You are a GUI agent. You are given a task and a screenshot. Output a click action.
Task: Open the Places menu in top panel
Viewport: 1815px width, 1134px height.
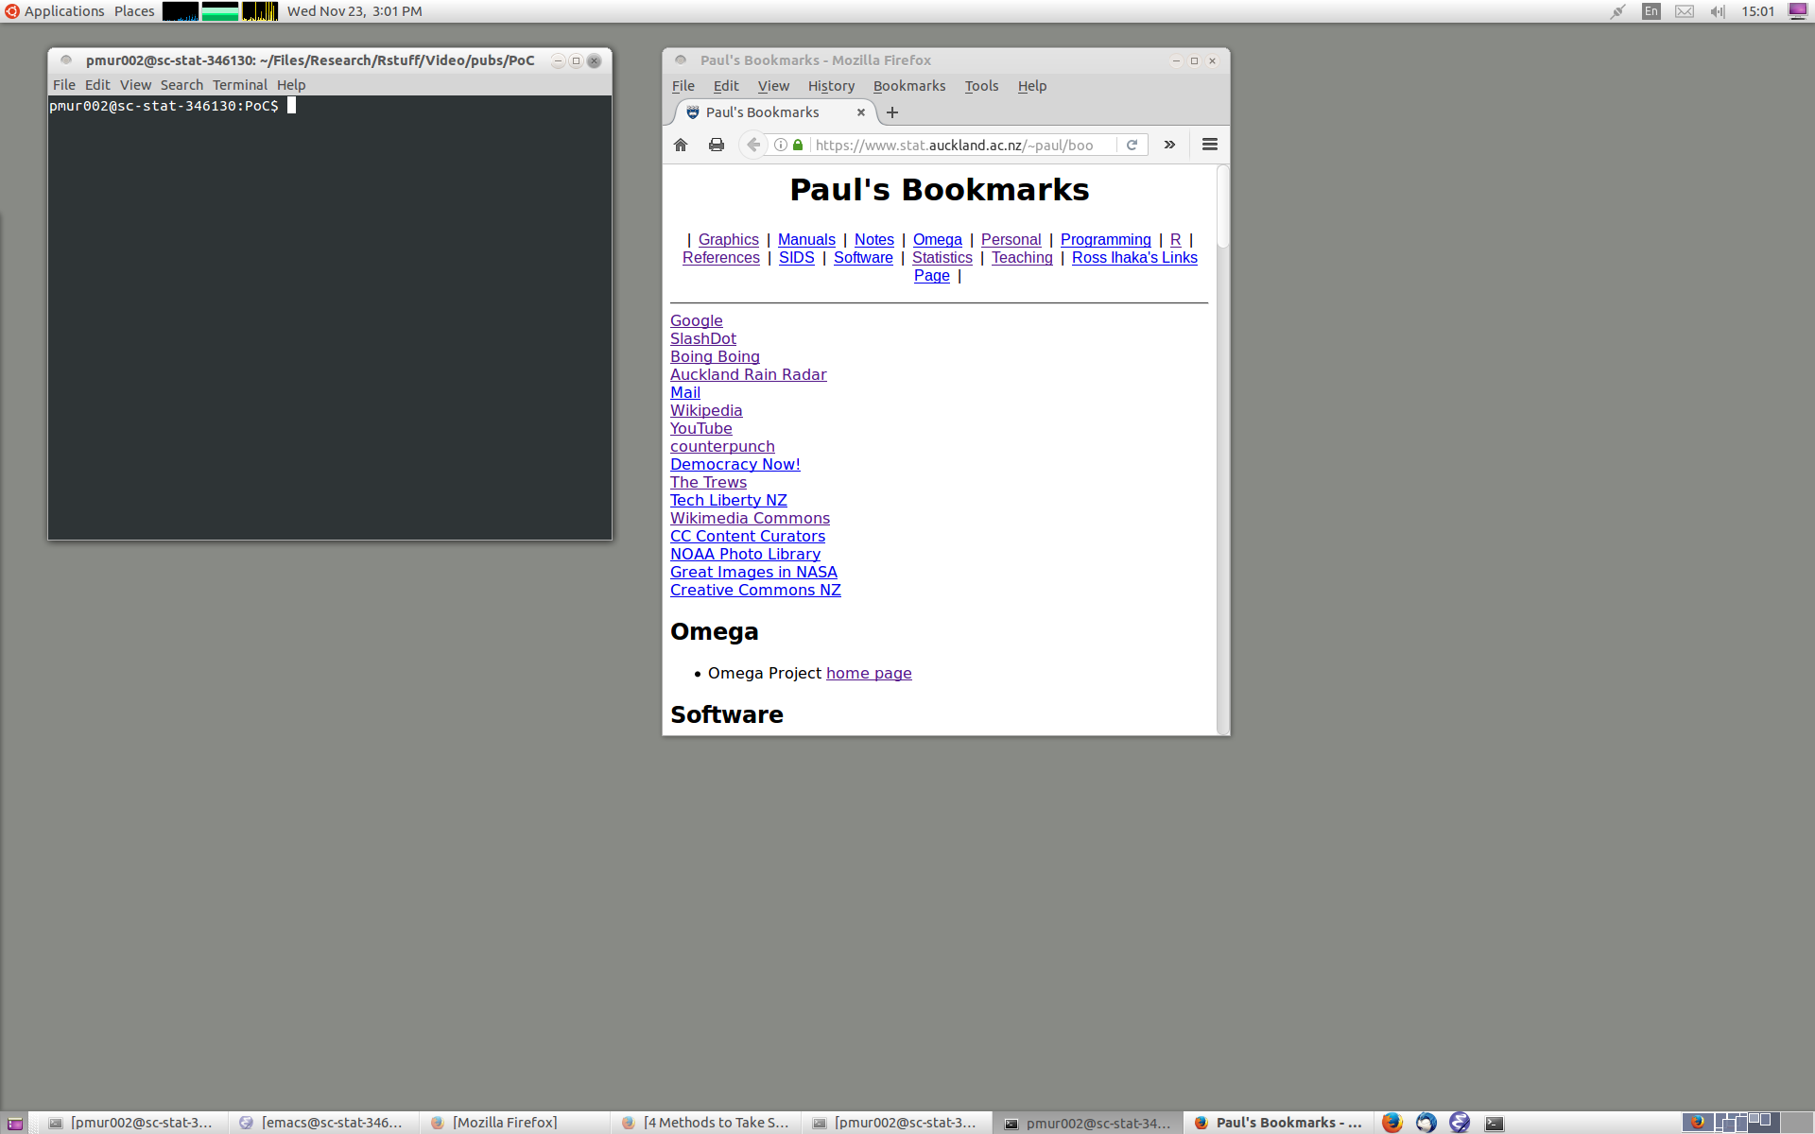pyautogui.click(x=134, y=11)
